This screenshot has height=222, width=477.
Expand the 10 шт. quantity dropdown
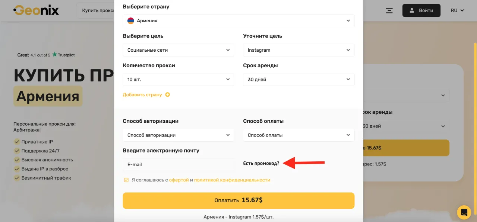179,80
